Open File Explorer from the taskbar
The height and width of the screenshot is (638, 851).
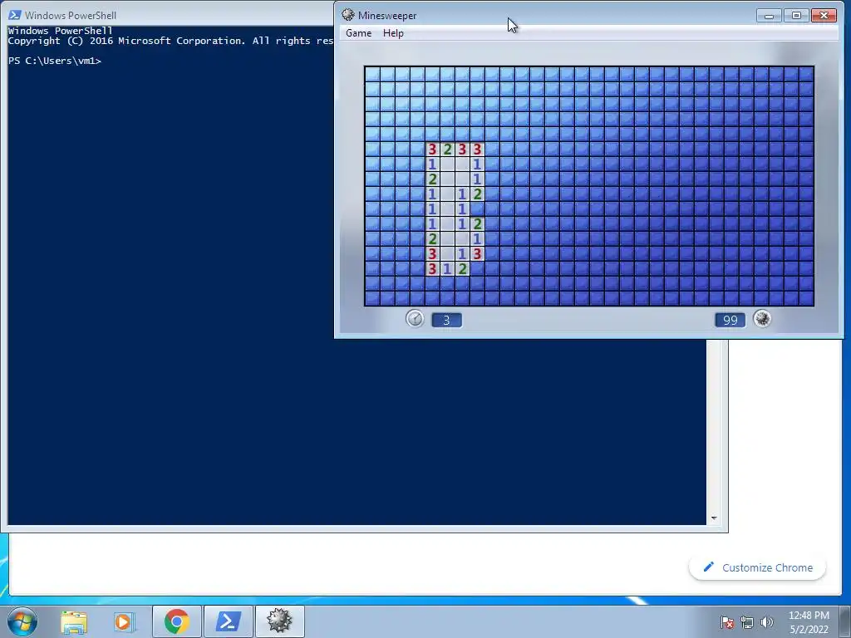click(74, 621)
